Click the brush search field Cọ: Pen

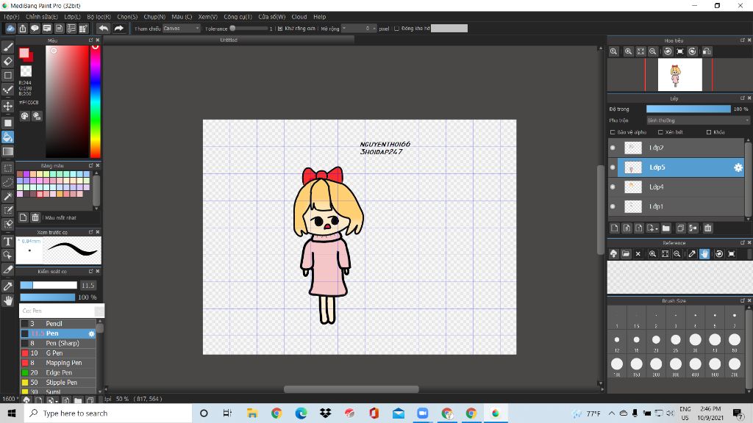(62, 311)
